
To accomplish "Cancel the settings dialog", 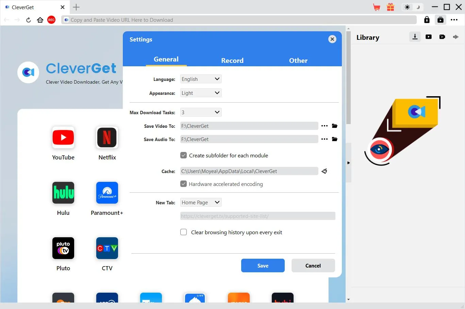I will [x=313, y=265].
